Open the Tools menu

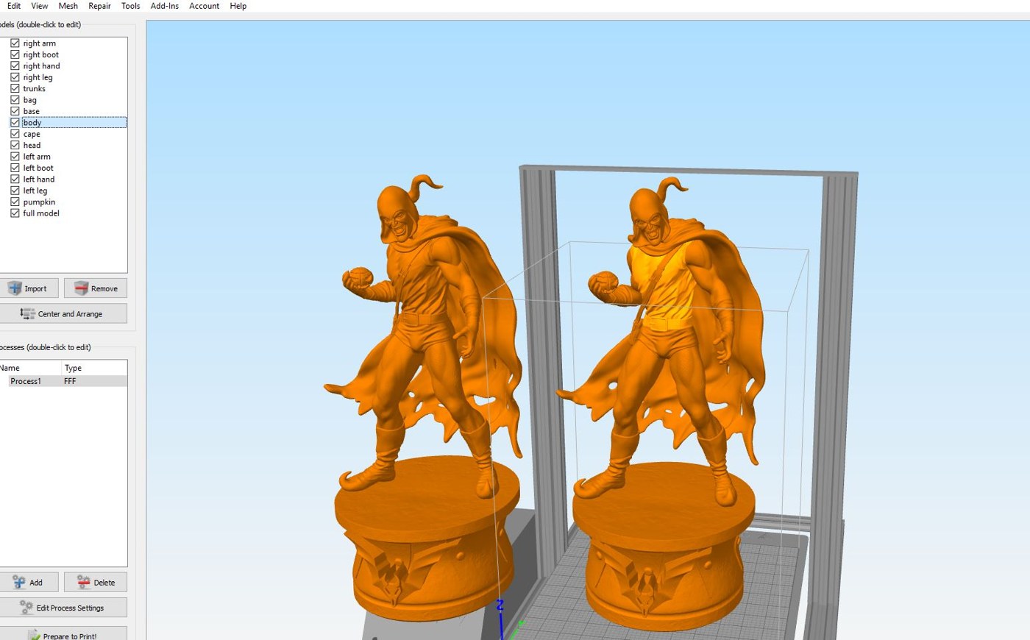coord(131,6)
